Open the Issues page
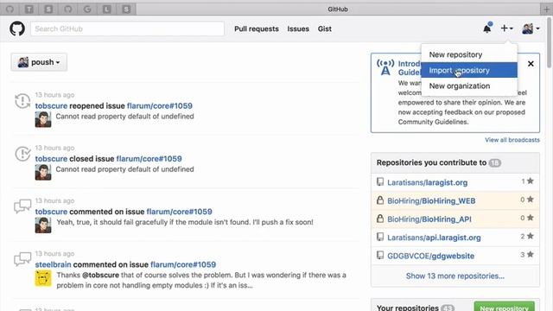553x311 pixels. click(298, 29)
